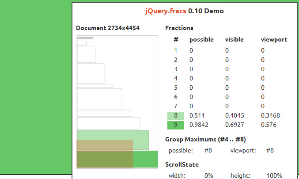Click the 'viewport' column header
The height and width of the screenshot is (179, 299).
pyautogui.click(x=274, y=39)
